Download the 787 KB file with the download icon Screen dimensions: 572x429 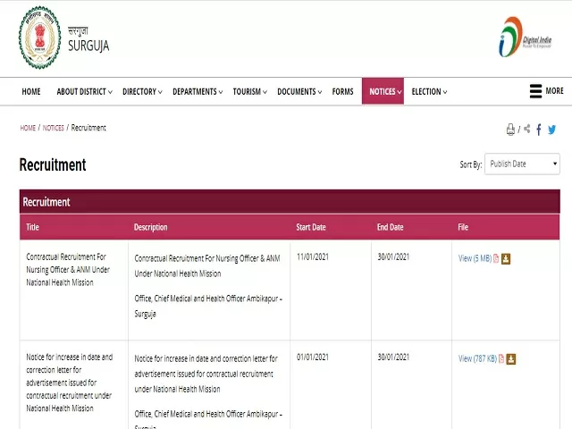coord(511,359)
